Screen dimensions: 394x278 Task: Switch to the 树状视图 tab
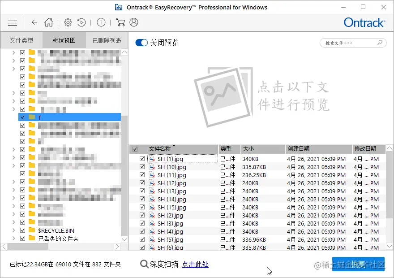tap(64, 40)
